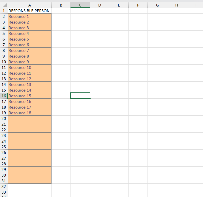Viewport: 203px width, 197px height.
Task: Select row 28 header
Action: click(x=4, y=164)
